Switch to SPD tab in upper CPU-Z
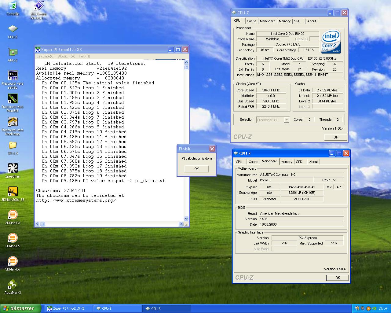This screenshot has width=391, height=313. (298, 21)
